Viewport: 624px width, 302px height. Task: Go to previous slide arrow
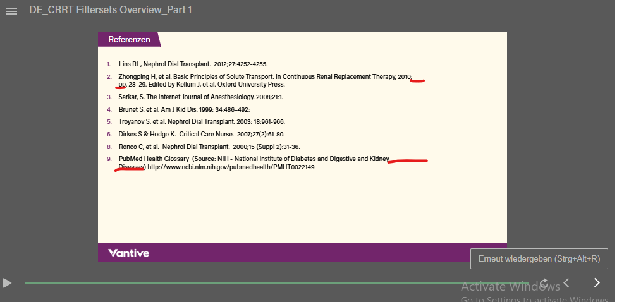click(x=566, y=283)
